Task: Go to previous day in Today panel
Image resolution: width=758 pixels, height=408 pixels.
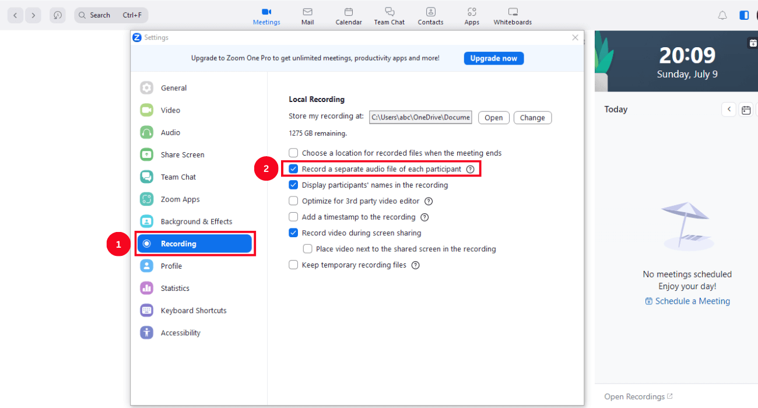Action: [x=729, y=109]
